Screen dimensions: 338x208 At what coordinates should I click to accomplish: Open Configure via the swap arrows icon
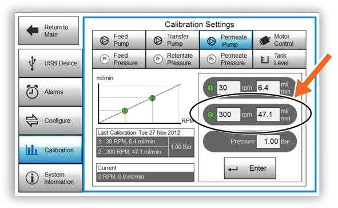pyautogui.click(x=32, y=120)
